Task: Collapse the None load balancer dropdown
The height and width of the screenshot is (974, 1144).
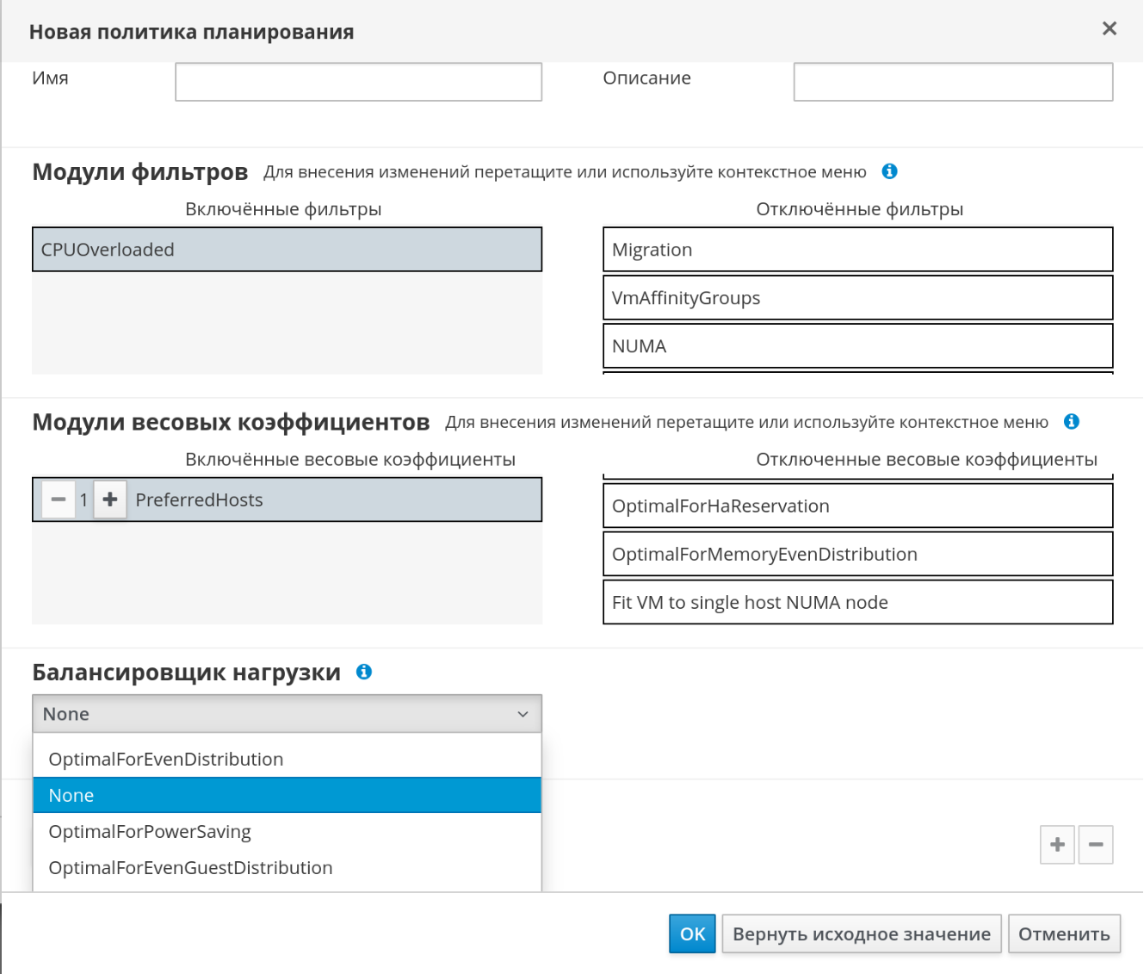Action: pos(287,714)
